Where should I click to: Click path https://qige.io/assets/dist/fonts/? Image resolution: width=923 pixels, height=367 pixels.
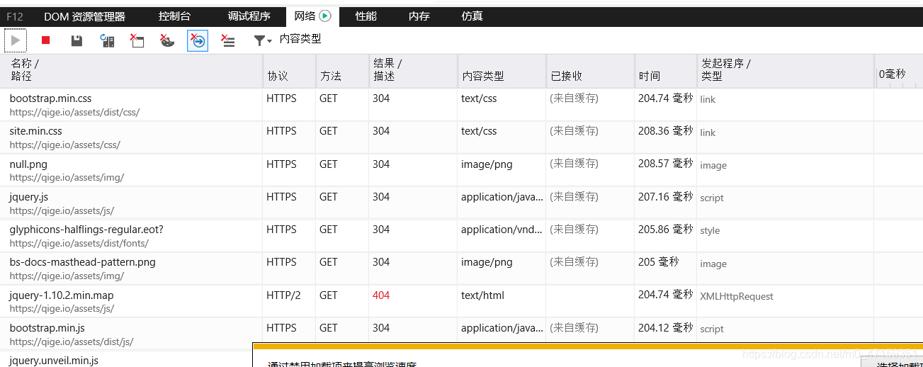tap(79, 243)
